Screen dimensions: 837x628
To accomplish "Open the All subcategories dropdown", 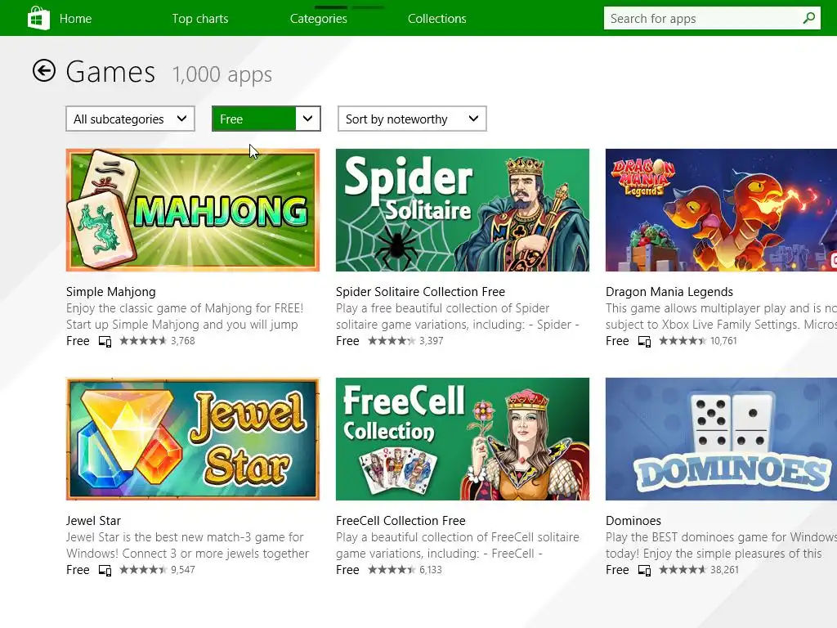I will tap(130, 119).
